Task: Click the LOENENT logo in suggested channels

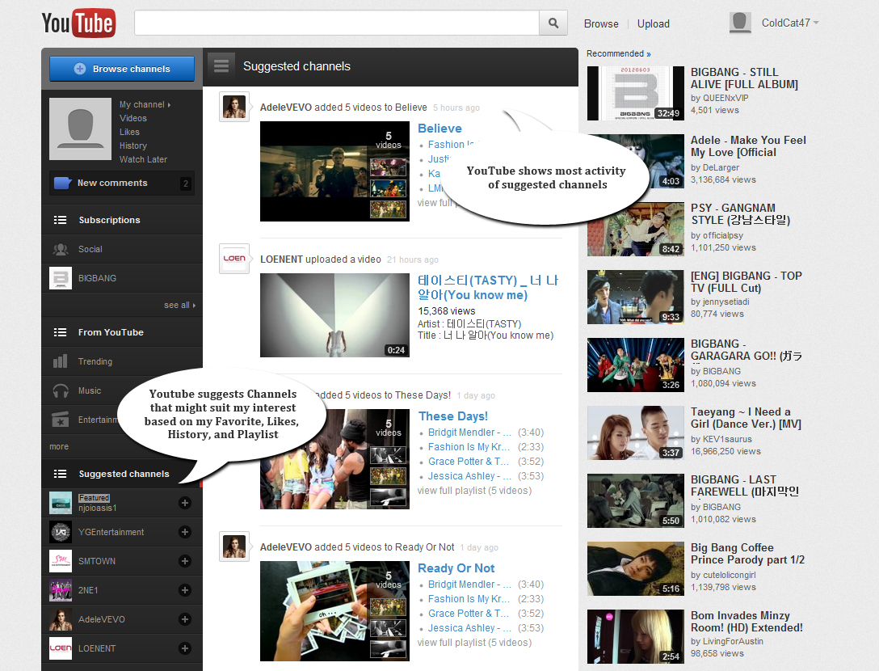Action: click(61, 648)
